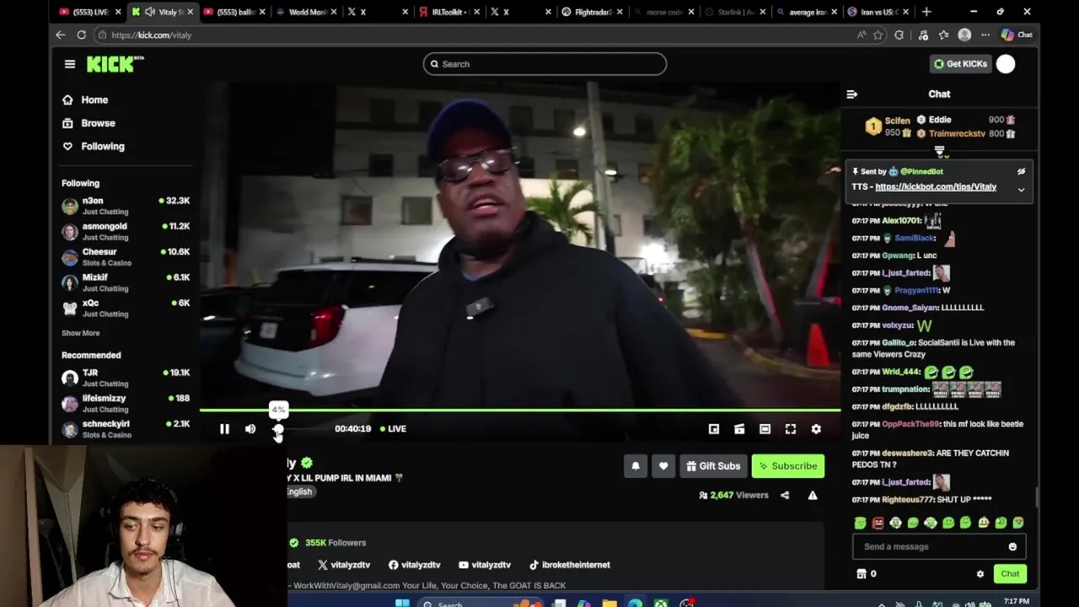Switch to Iran vs US browser tab

877,12
